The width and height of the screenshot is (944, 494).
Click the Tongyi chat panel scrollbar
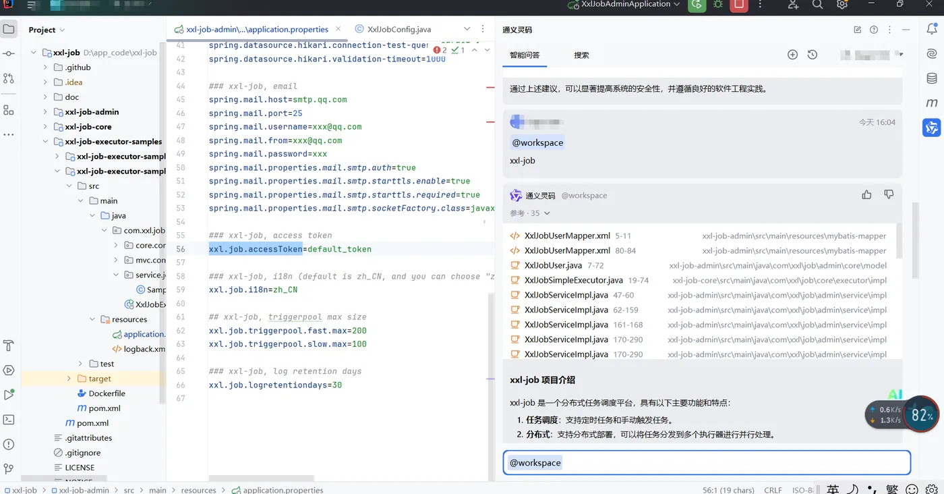click(914, 240)
